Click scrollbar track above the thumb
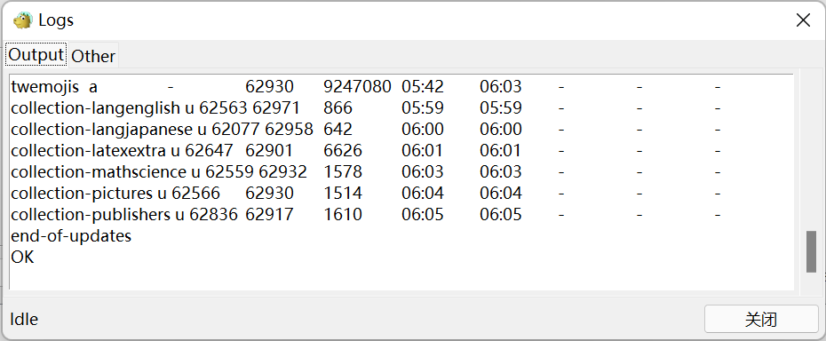 click(811, 153)
